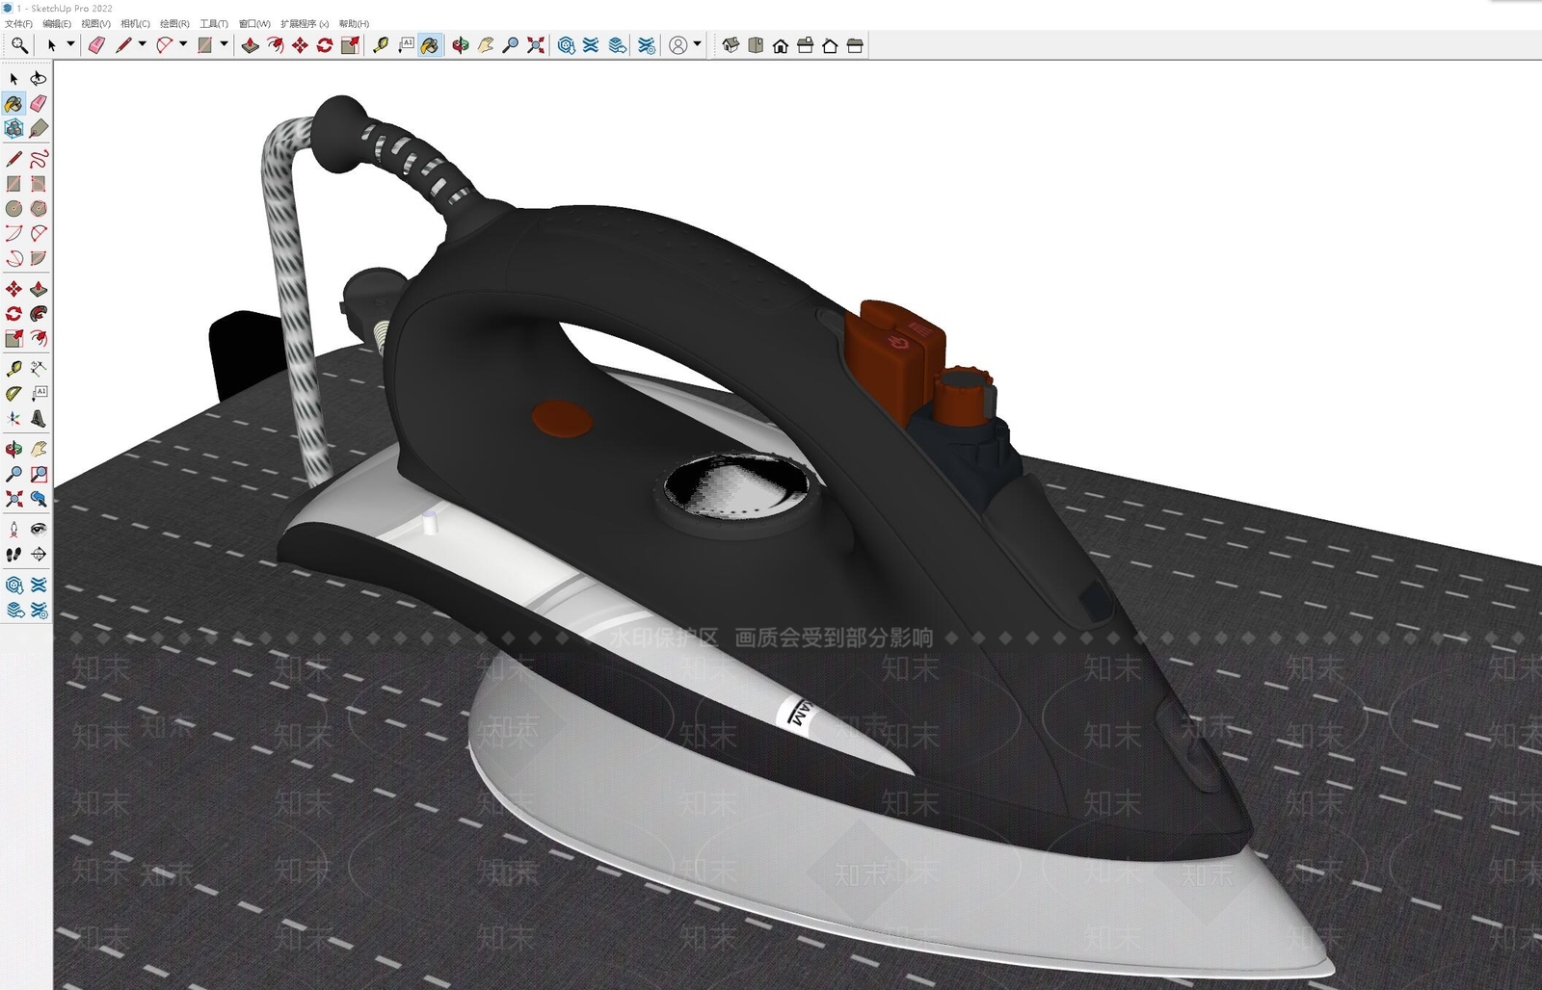Select the Freehand drawing tool
Viewport: 1542px width, 990px height.
(39, 159)
